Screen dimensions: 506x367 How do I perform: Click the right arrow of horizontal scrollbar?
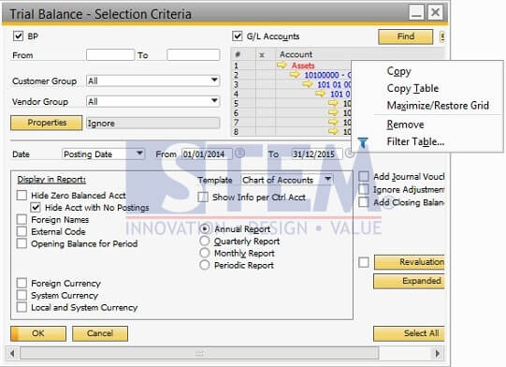coord(438,353)
